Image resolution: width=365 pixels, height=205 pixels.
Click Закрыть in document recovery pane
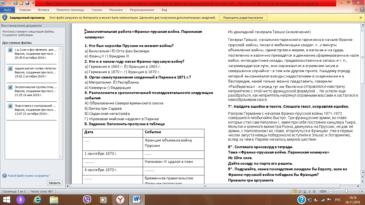pos(55,183)
